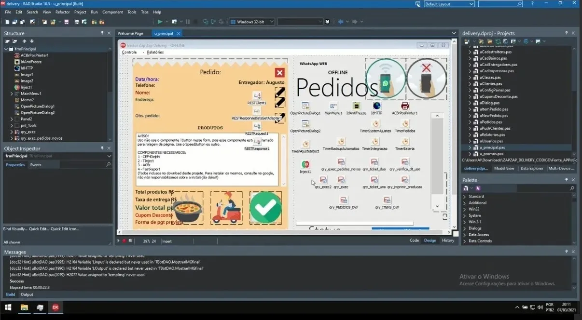Select the IdHTTP component icon on the form
Viewport: 582px width, 320px height.
[x=376, y=106]
